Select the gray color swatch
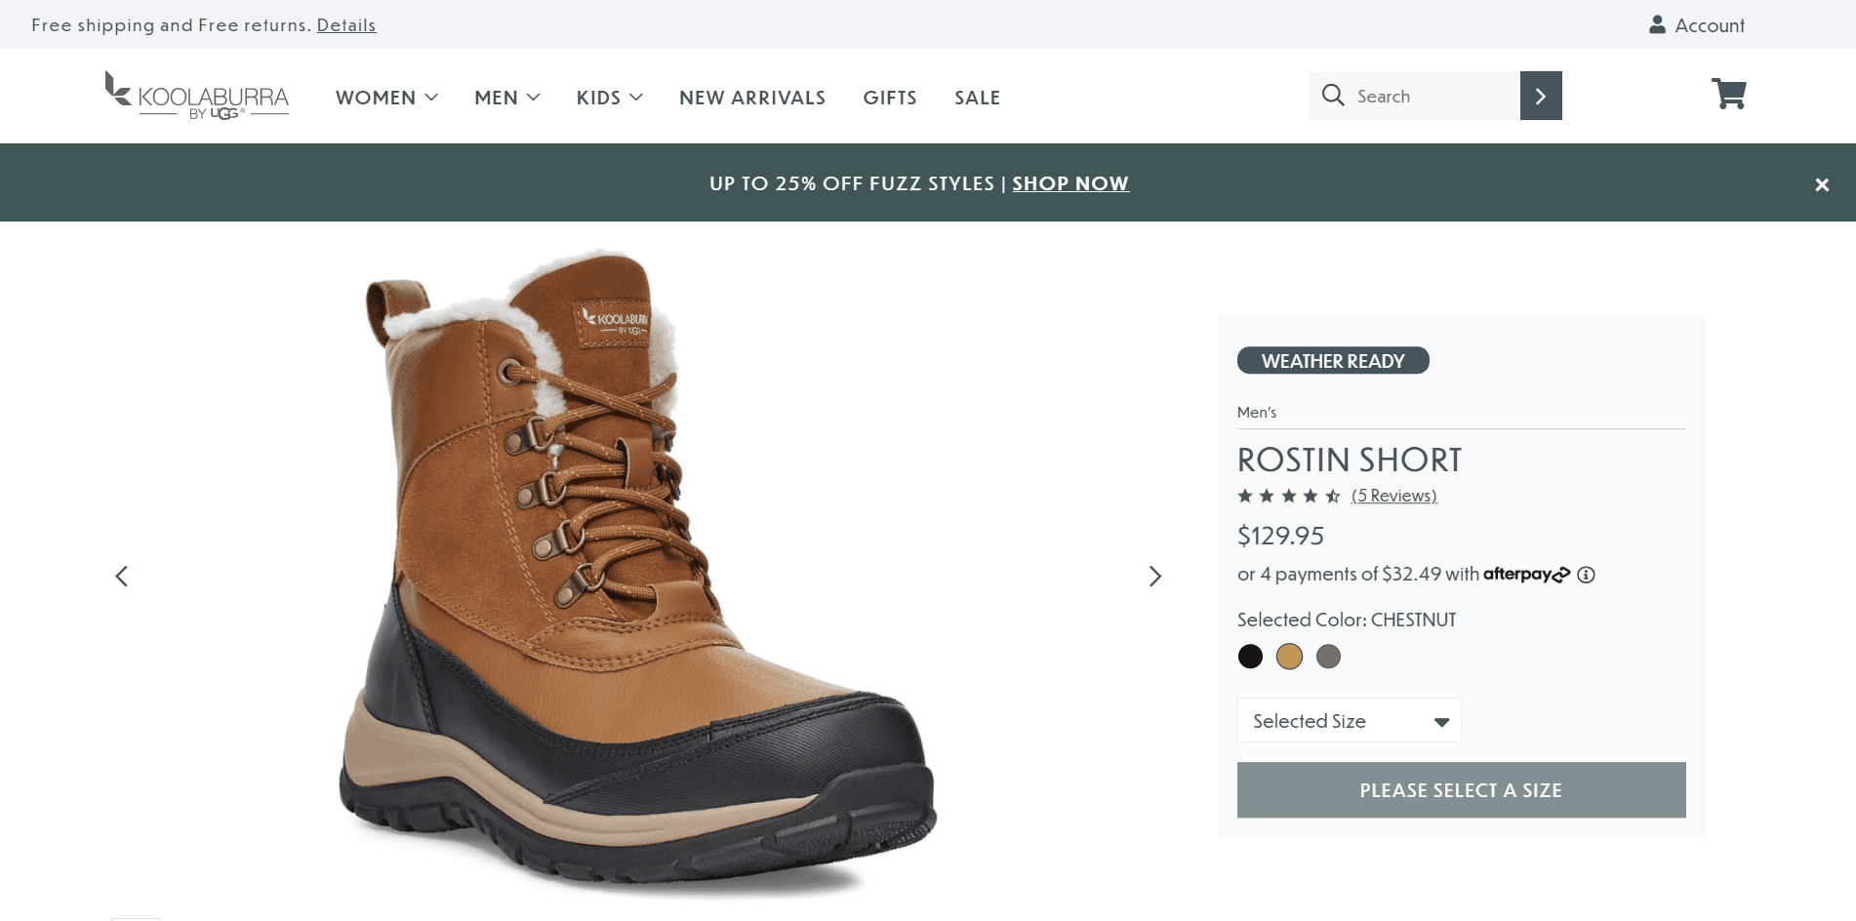The height and width of the screenshot is (921, 1856). tap(1328, 657)
